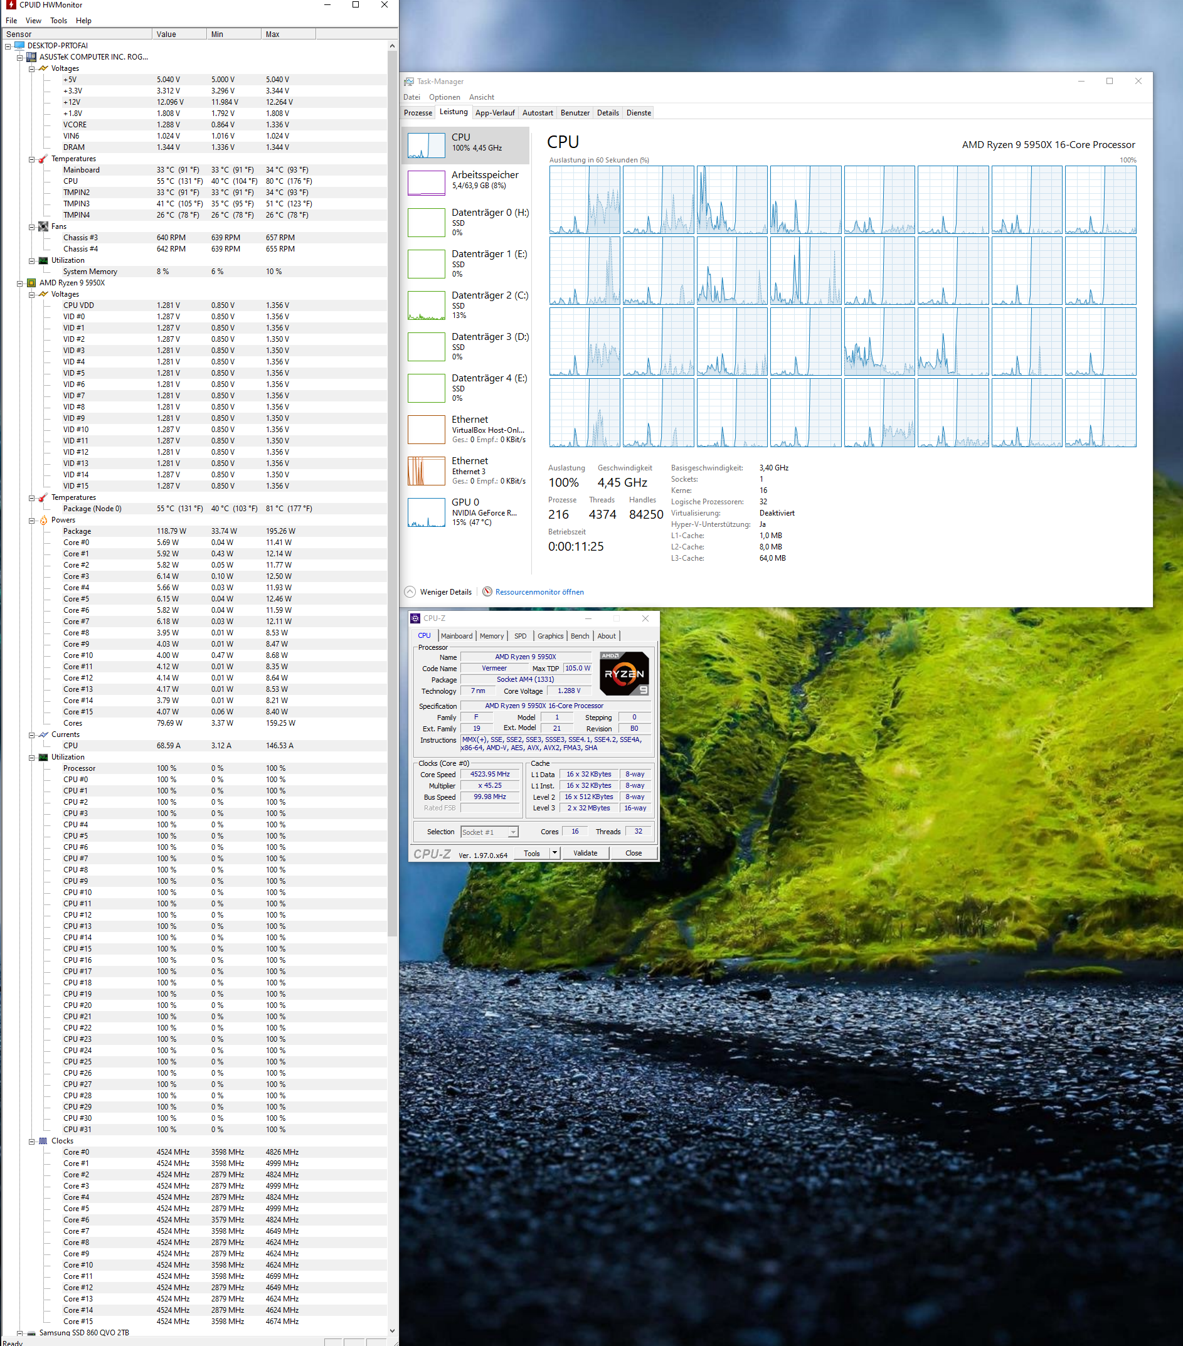This screenshot has height=1346, width=1183.
Task: Click the motherboard icon beside ASUSTeK COMPUTER INC.
Action: click(x=31, y=57)
